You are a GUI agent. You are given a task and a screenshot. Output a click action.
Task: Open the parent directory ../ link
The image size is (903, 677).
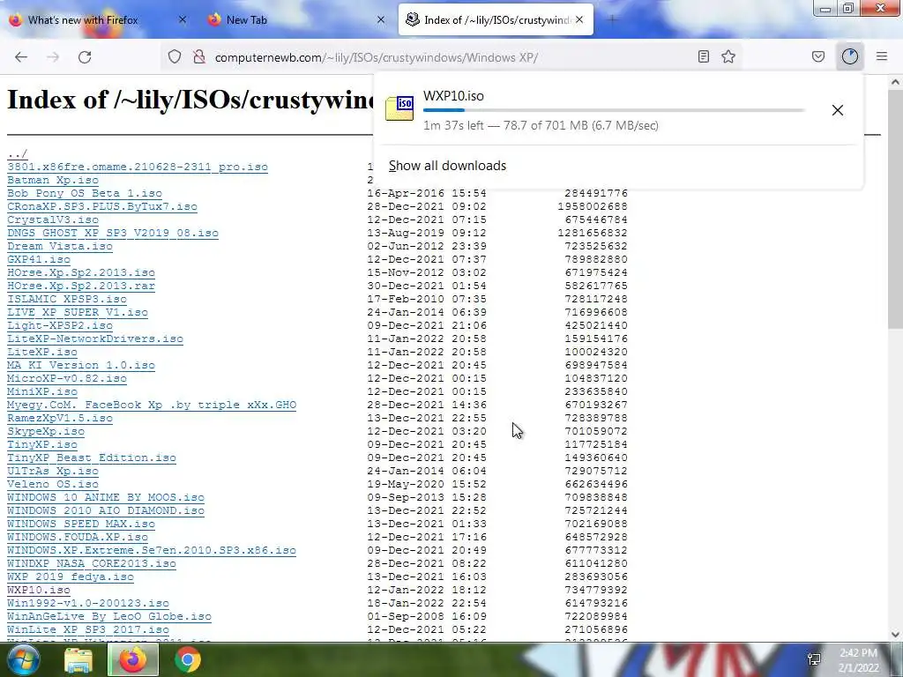pyautogui.click(x=18, y=153)
